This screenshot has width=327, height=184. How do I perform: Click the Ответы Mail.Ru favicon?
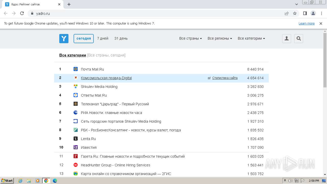pyautogui.click(x=76, y=95)
